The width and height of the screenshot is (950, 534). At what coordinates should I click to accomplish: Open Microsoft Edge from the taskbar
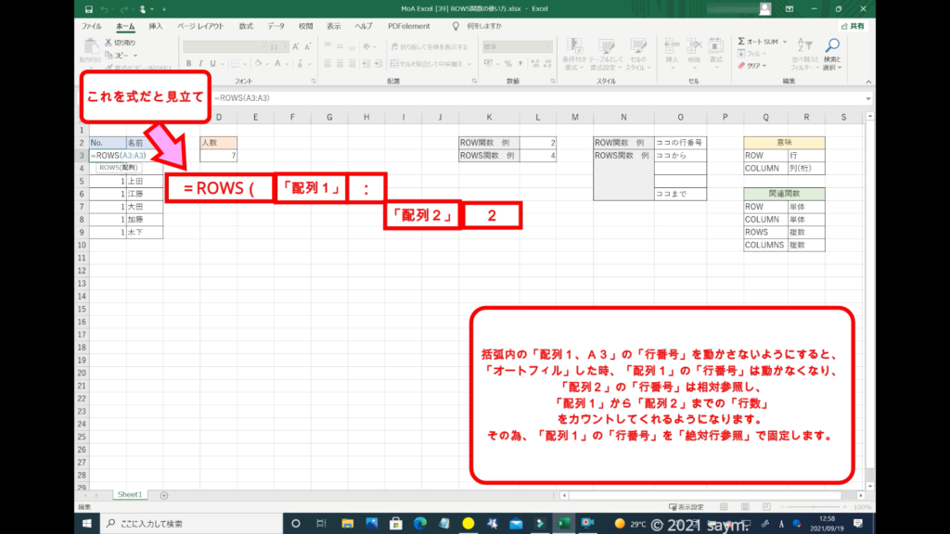[x=418, y=523]
